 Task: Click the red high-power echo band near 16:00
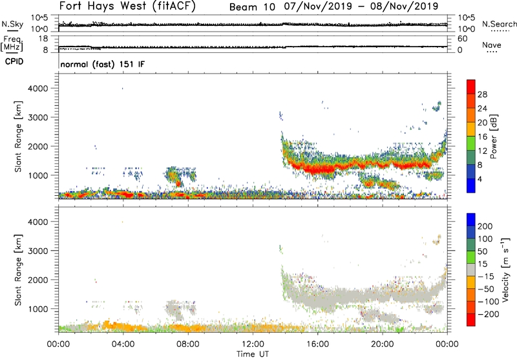[318, 169]
